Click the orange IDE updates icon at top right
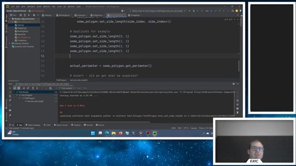Viewport: 296px width, 166px height. coord(237,11)
